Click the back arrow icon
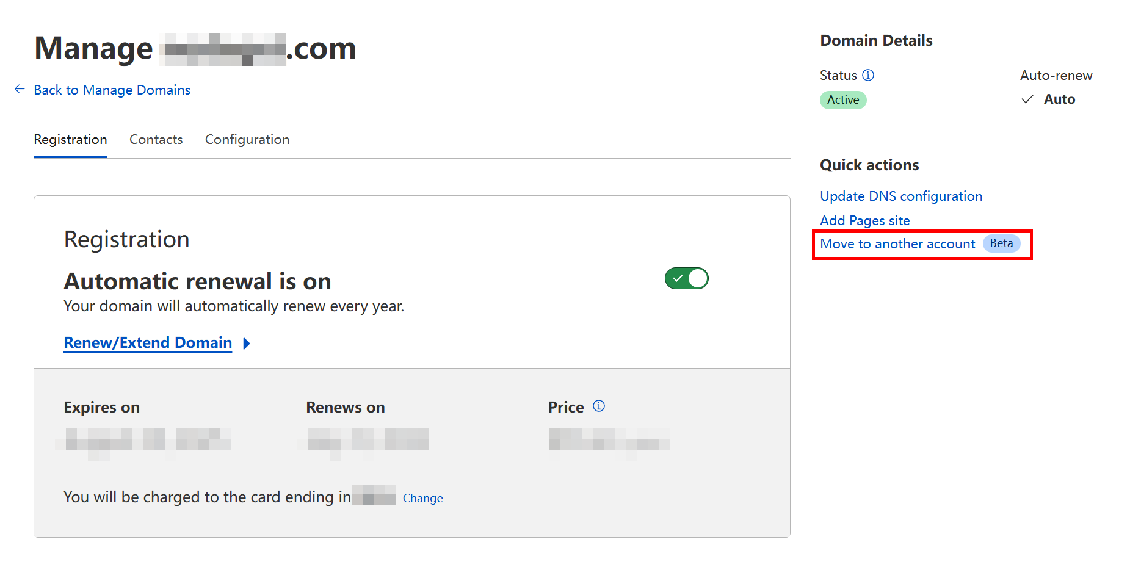 coord(20,90)
